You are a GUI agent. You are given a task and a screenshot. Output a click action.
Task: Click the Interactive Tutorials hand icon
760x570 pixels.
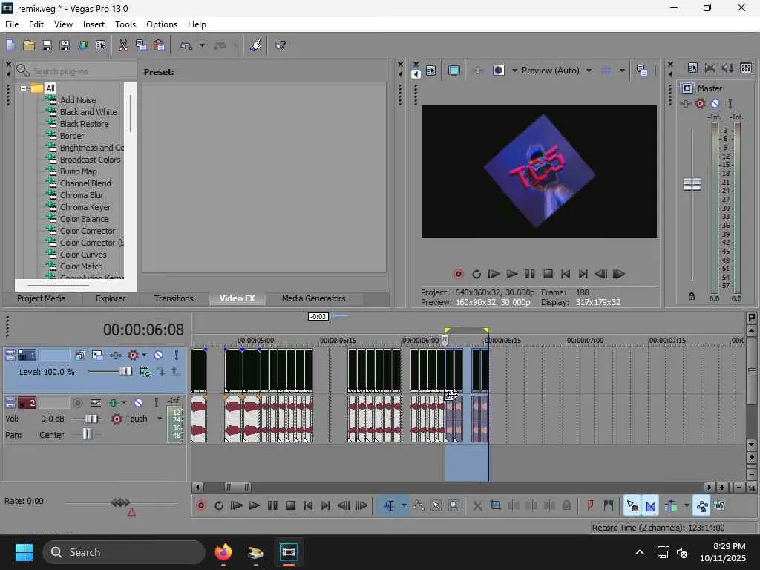pyautogui.click(x=255, y=45)
